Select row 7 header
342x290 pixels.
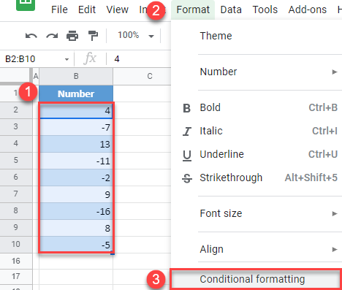[16, 194]
